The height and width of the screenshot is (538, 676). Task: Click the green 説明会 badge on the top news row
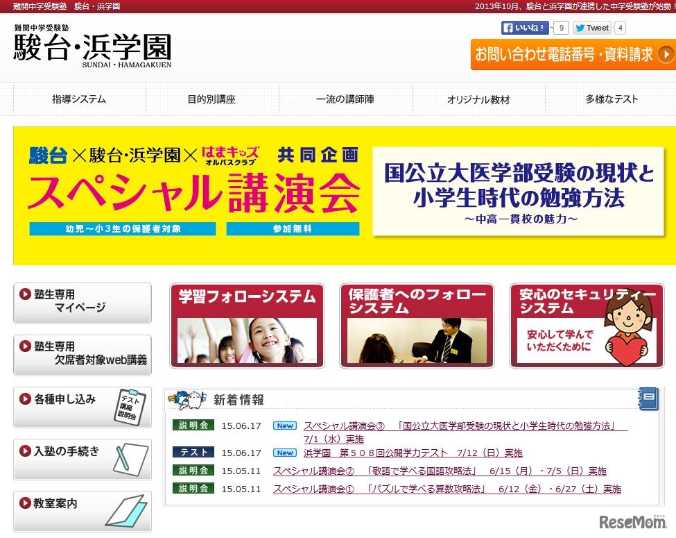(x=193, y=426)
